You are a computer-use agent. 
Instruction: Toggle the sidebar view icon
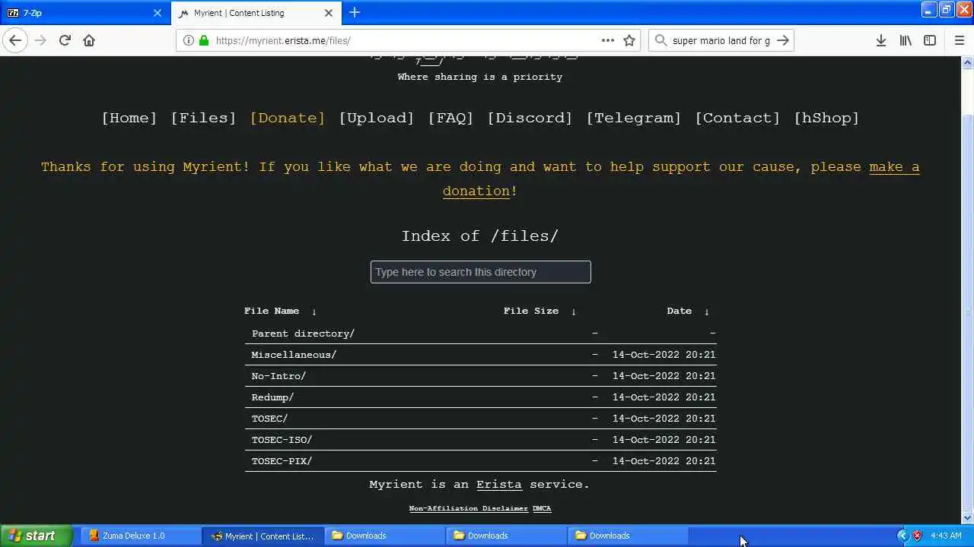(930, 40)
